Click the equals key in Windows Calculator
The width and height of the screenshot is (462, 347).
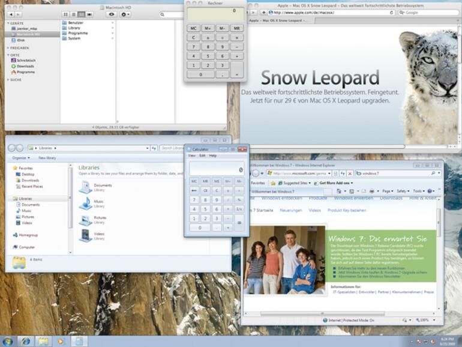tap(239, 223)
